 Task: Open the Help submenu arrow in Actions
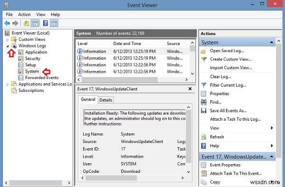pos(272,146)
